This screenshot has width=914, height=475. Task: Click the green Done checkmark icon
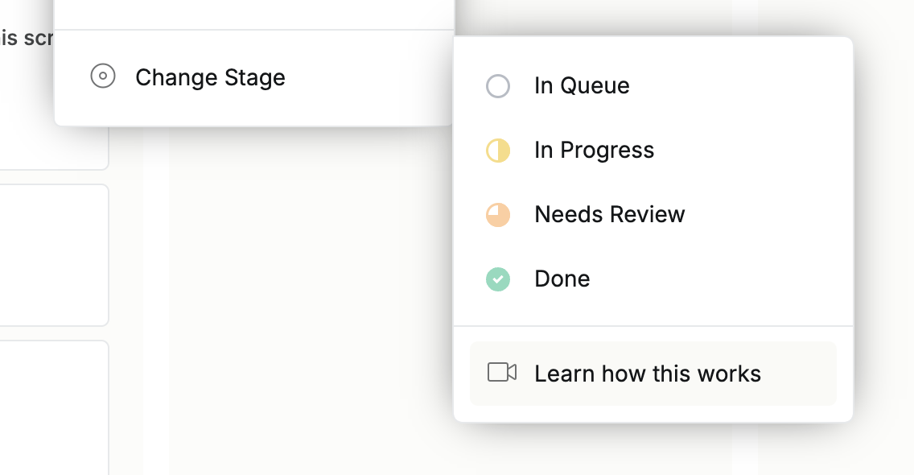[498, 279]
